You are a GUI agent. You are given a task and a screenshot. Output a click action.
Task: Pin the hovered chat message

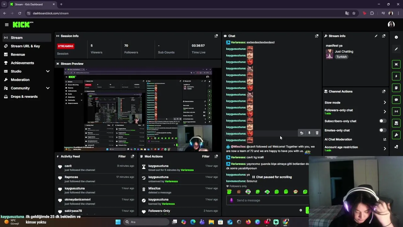(x=309, y=133)
